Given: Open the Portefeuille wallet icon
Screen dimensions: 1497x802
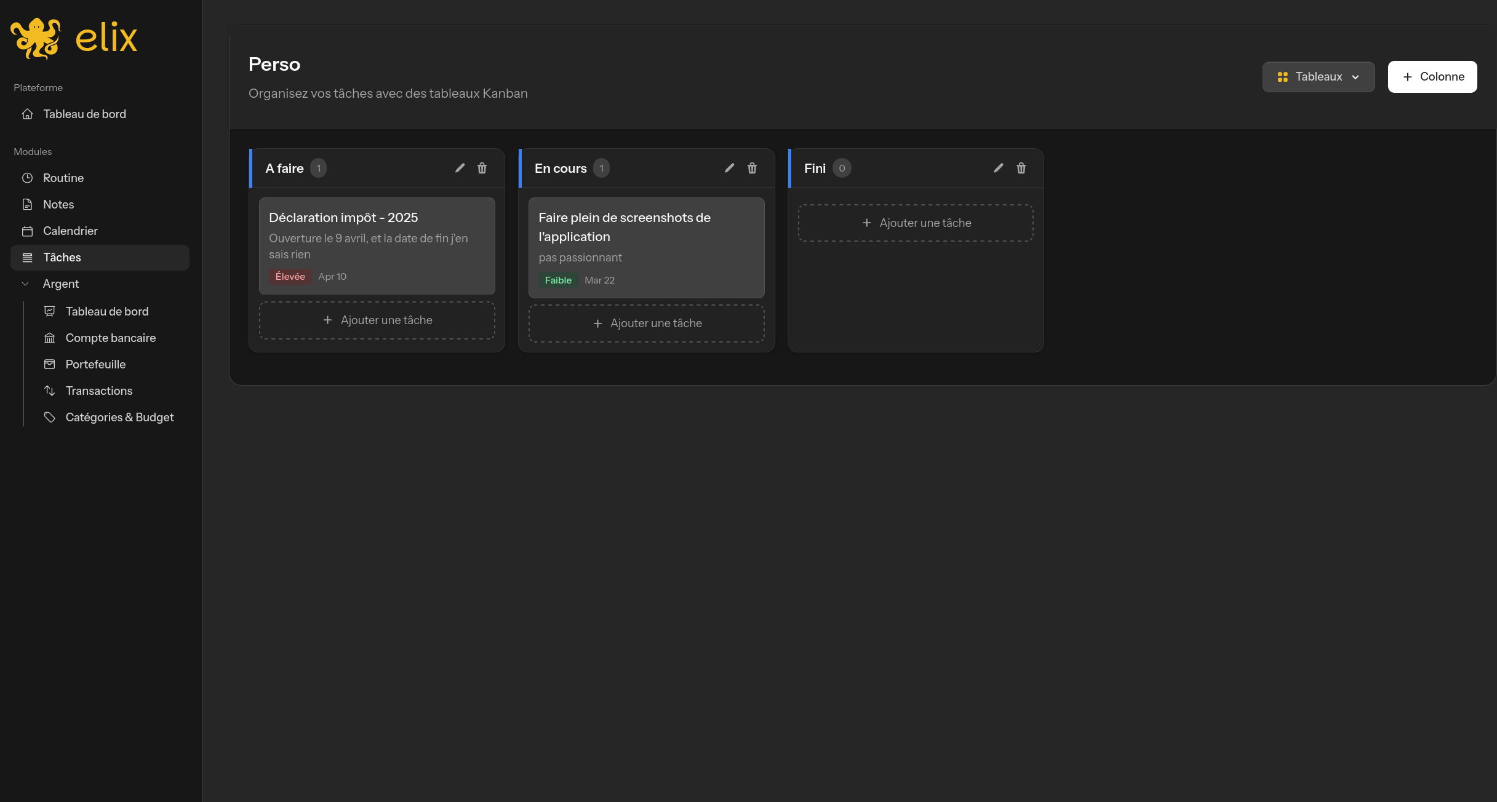Looking at the screenshot, I should pyautogui.click(x=50, y=364).
